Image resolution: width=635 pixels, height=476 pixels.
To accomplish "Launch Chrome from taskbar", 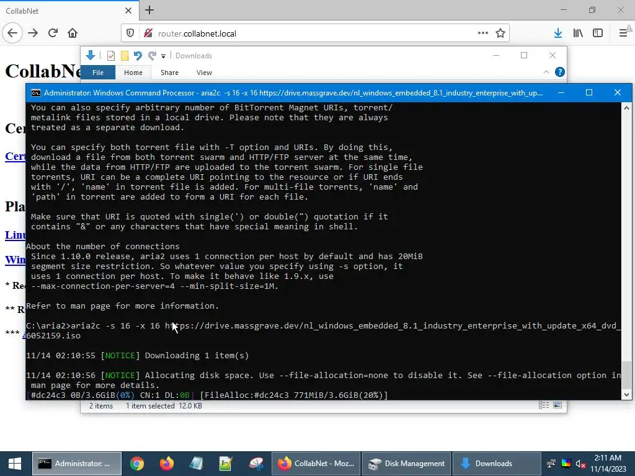I will coord(137,464).
